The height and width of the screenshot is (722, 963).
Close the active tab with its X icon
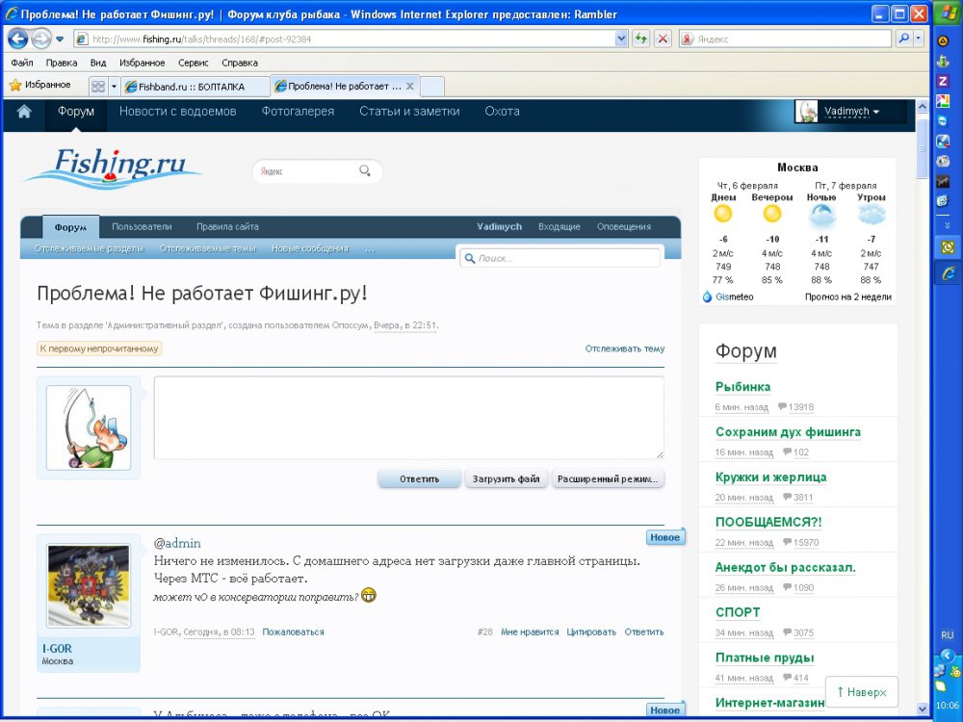pyautogui.click(x=410, y=86)
